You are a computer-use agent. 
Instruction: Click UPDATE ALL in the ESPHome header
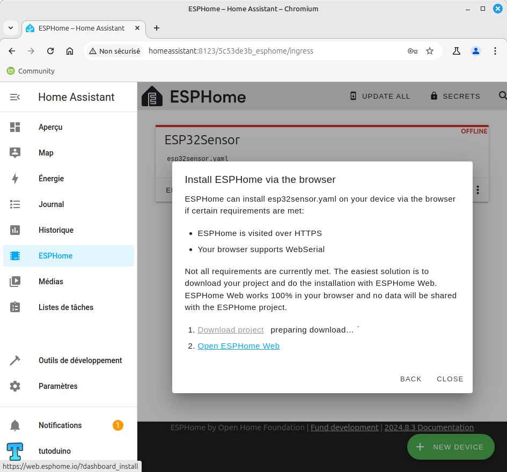pyautogui.click(x=380, y=96)
